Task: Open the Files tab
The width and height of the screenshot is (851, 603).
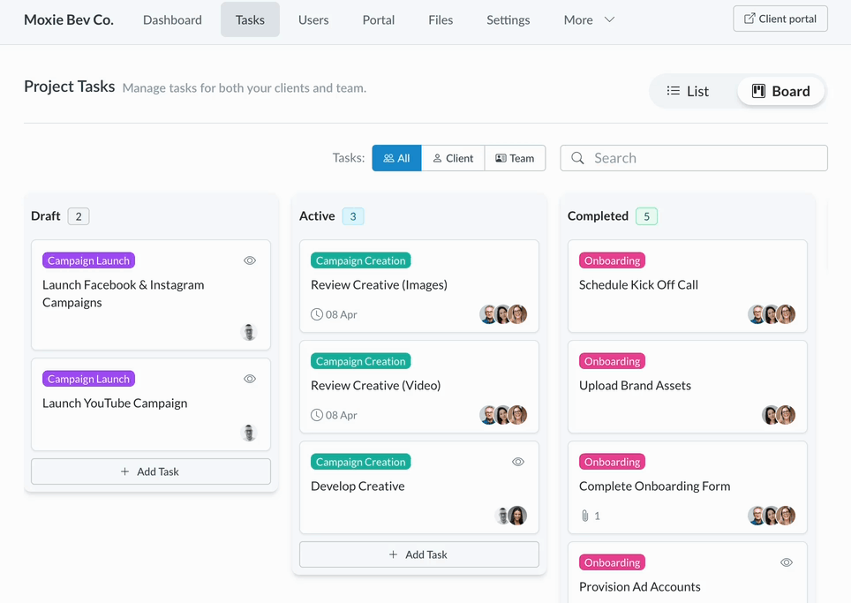Action: coord(441,19)
